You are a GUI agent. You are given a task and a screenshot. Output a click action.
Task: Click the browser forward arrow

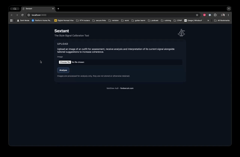[17, 15]
